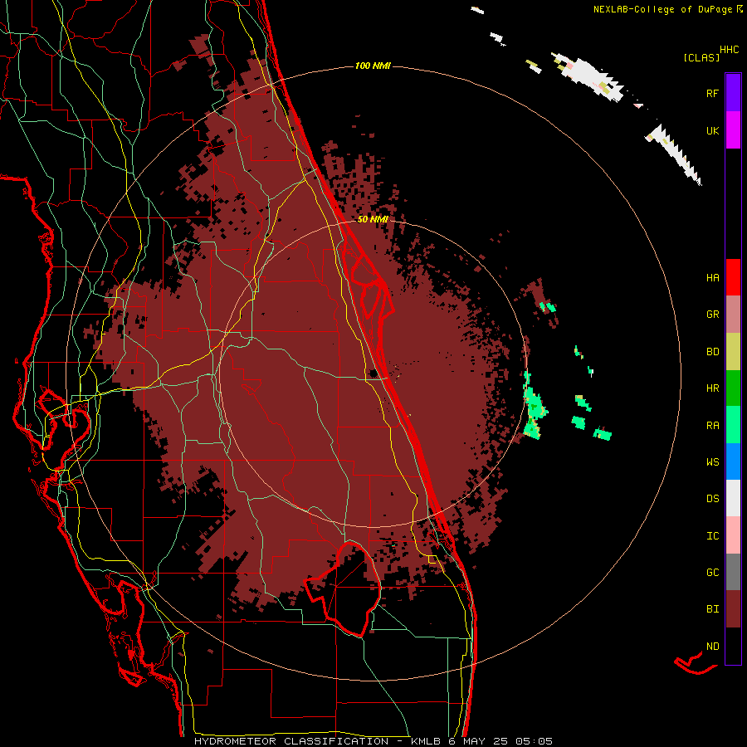The width and height of the screenshot is (747, 747).
Task: Click the WS blue legend swatch
Action: coord(733,461)
